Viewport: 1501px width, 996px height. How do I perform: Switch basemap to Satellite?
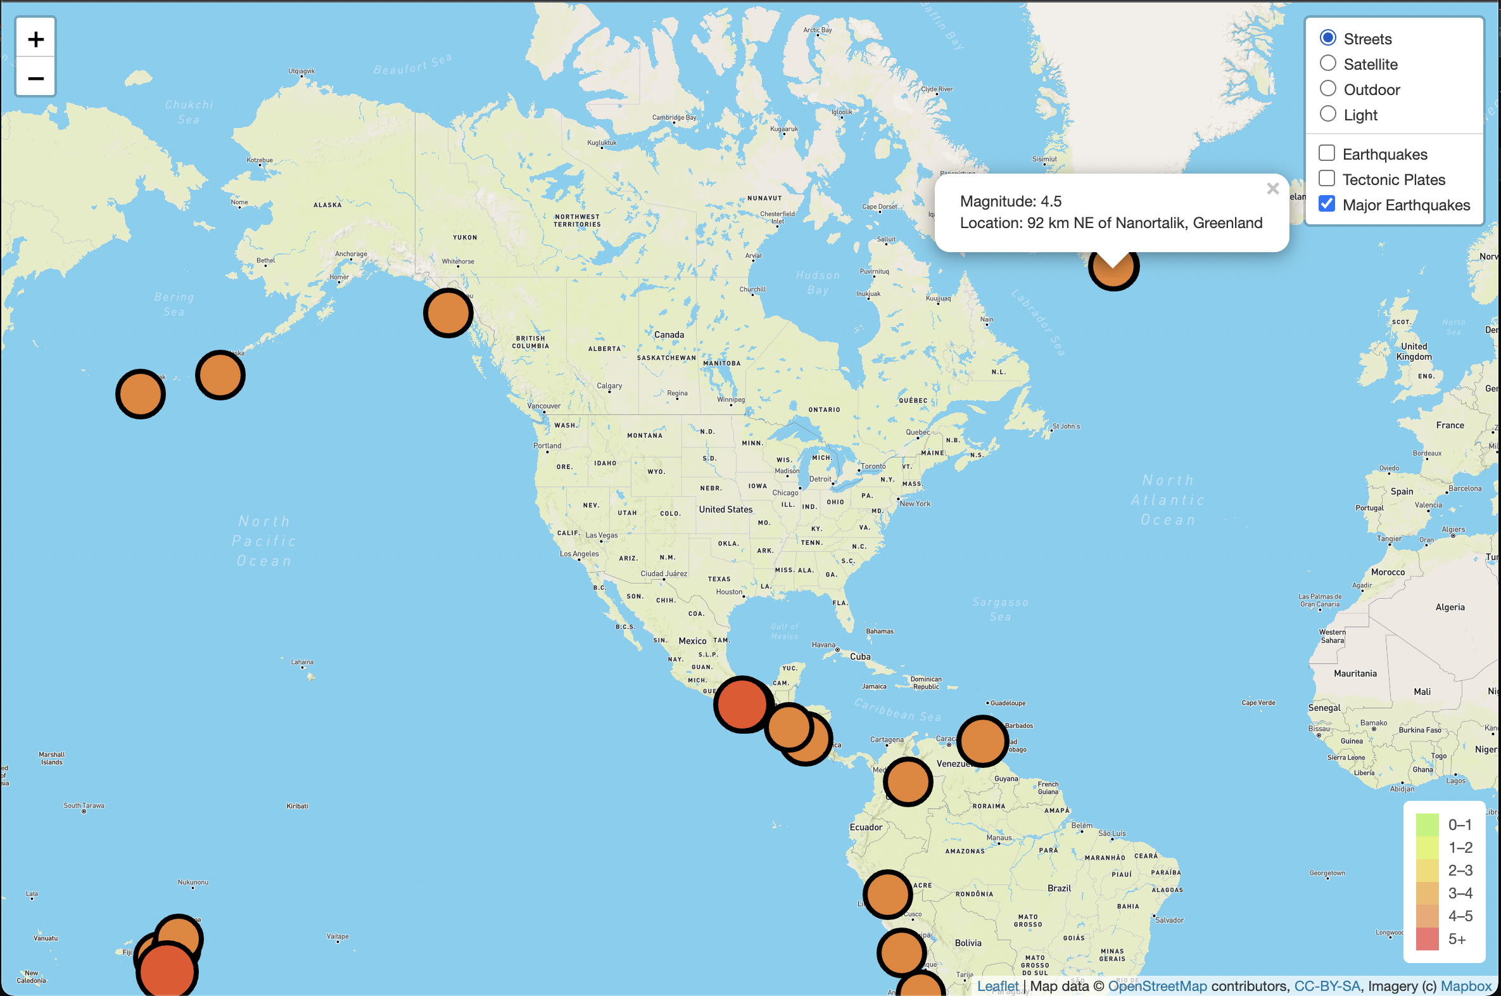[x=1327, y=63]
